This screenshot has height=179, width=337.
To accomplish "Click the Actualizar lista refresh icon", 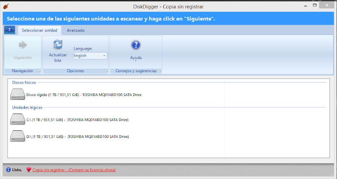I will coord(58,44).
